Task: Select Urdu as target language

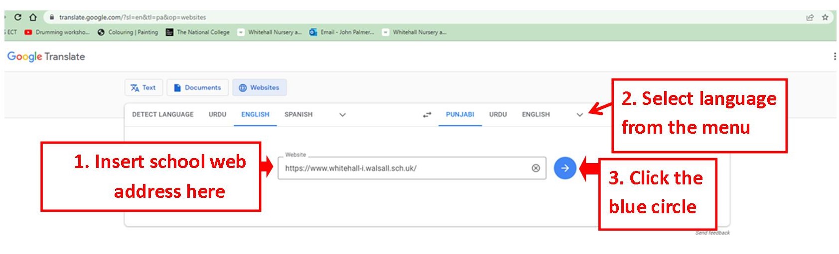Action: [x=498, y=114]
